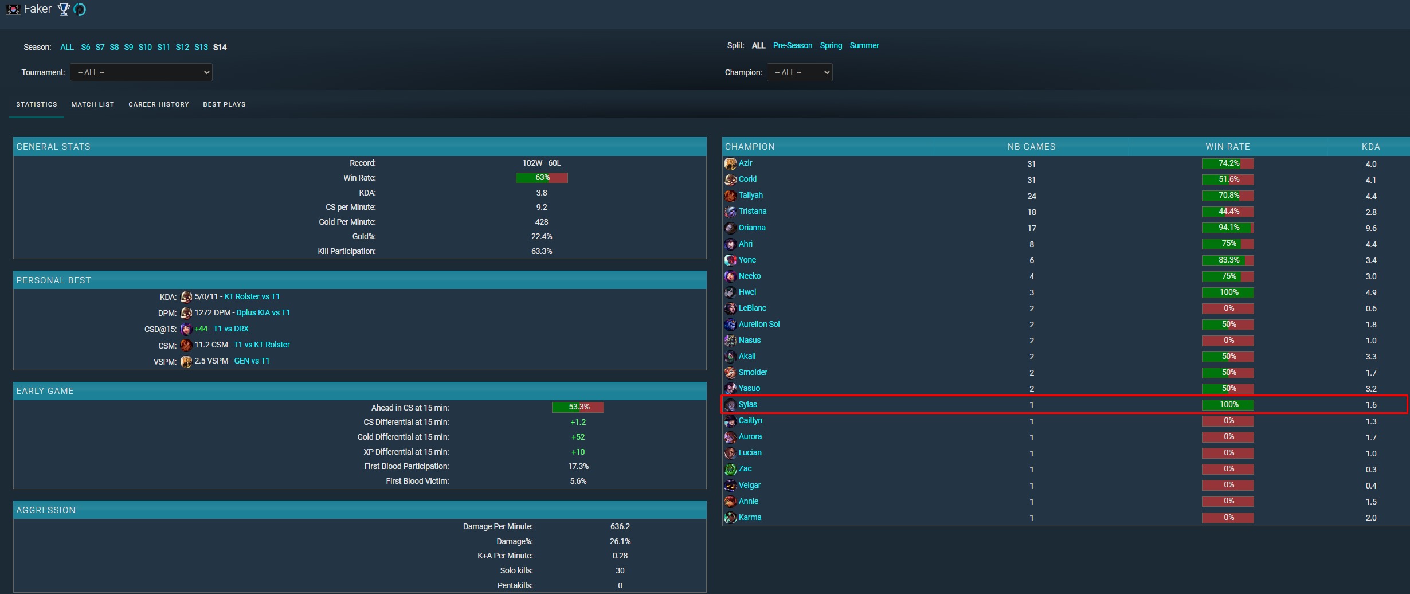Click the 53.3% ahead in CS bar
1410x594 pixels.
(x=578, y=407)
